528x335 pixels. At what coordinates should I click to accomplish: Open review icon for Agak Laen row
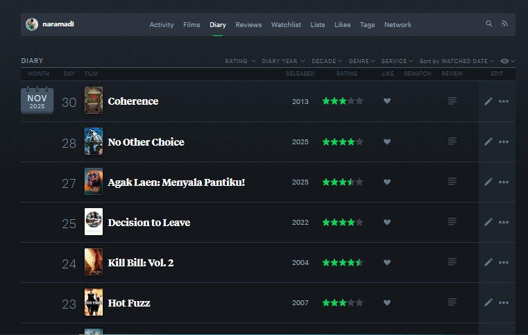coord(452,182)
